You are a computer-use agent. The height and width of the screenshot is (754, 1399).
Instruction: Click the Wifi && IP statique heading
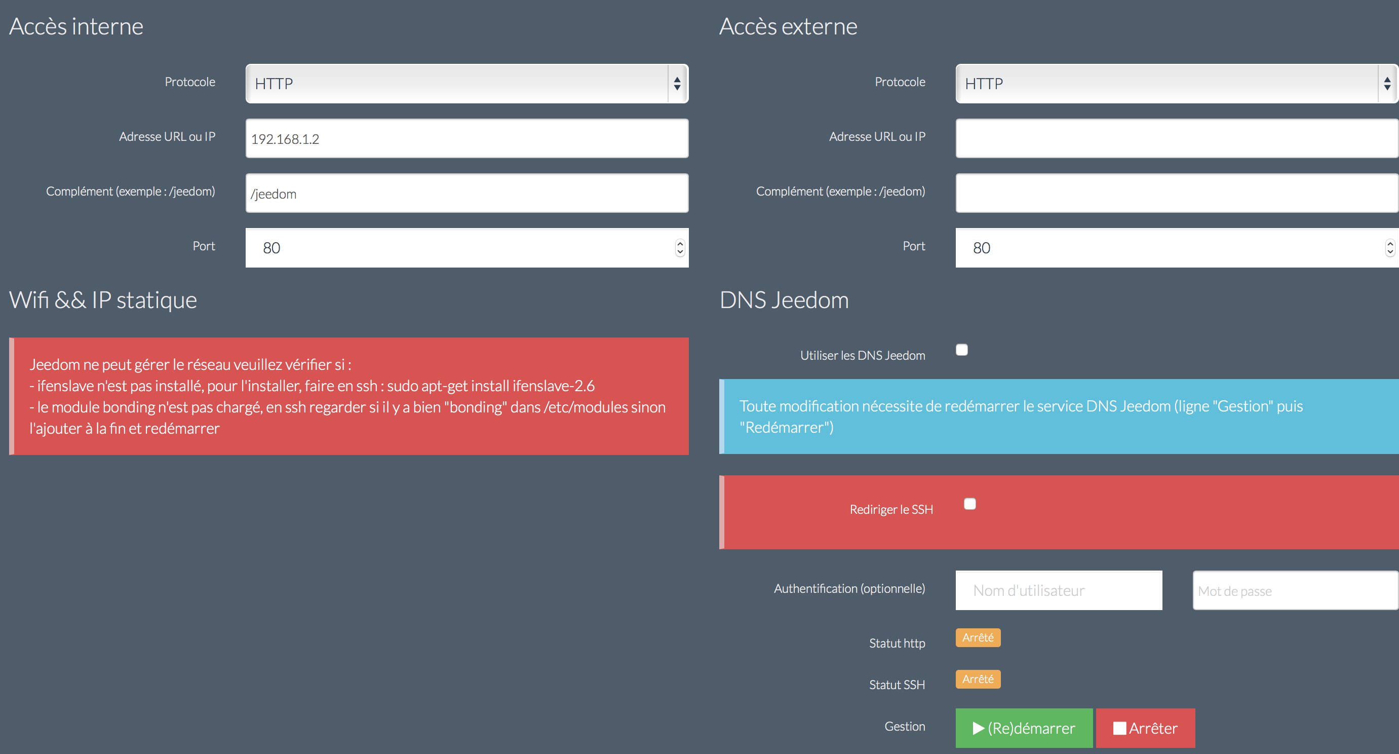[x=103, y=300]
